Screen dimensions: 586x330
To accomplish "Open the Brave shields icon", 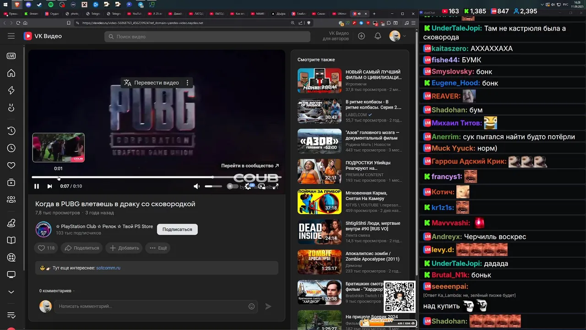I will point(309,23).
